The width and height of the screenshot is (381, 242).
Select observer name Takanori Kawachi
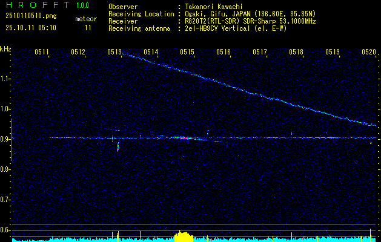click(214, 7)
